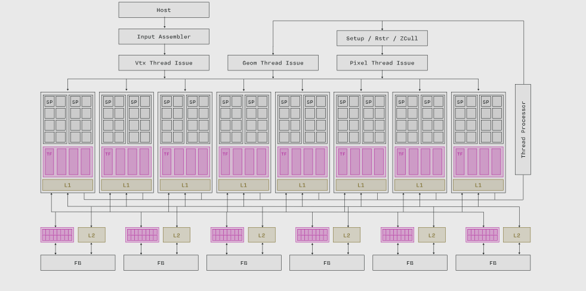Viewport: 586px width, 291px height.
Task: Click the pink grid block beside the leftmost L2
Action: (57, 235)
